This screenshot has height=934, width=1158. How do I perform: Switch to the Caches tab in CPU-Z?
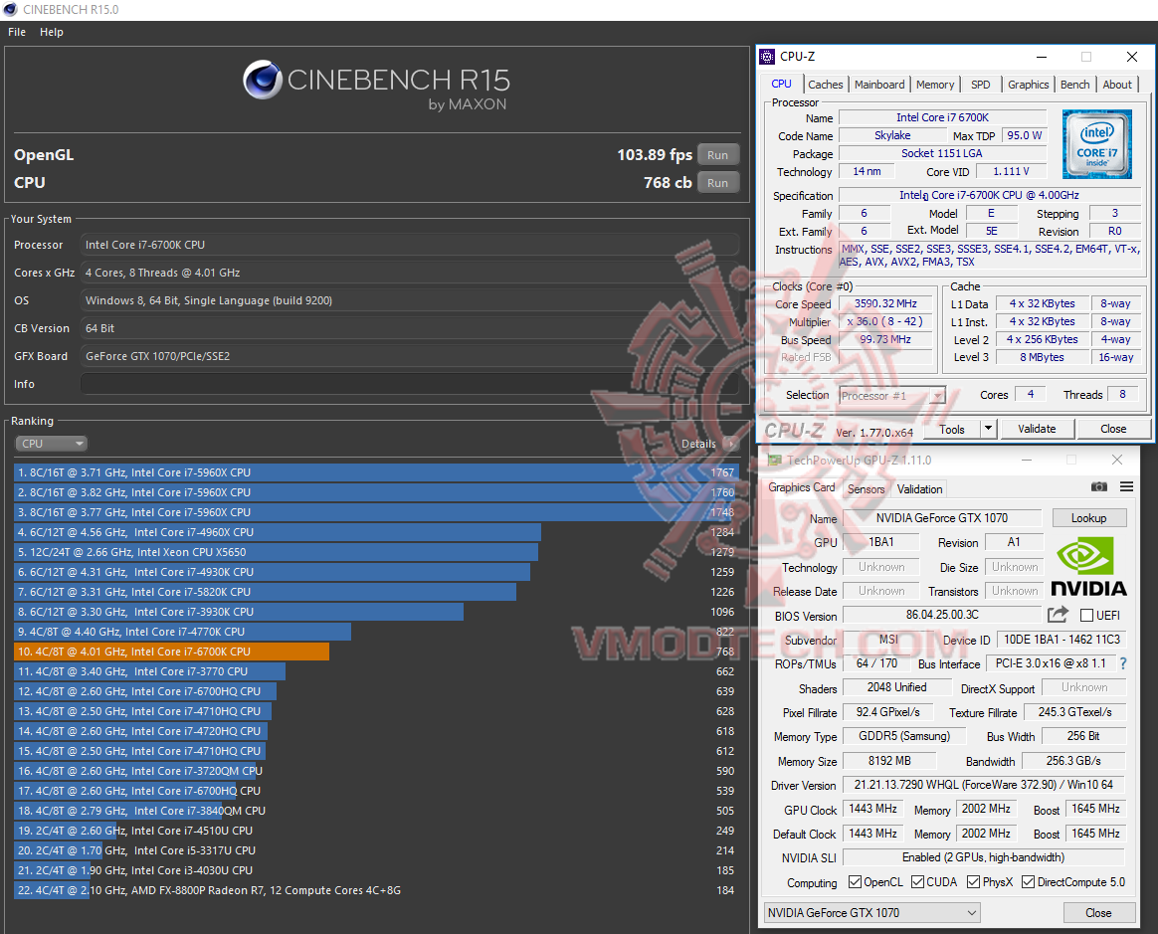click(825, 85)
